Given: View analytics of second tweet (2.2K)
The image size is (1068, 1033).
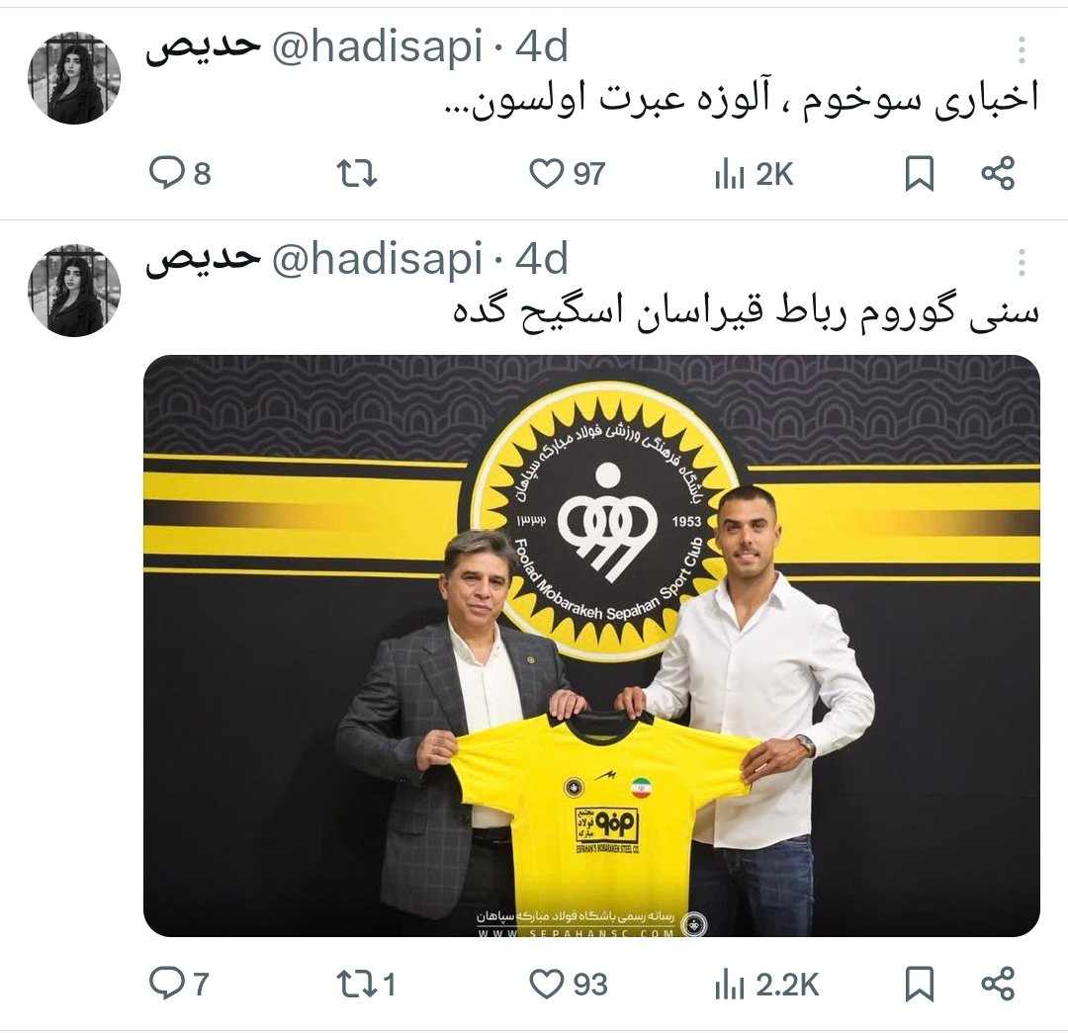Looking at the screenshot, I should [x=766, y=984].
